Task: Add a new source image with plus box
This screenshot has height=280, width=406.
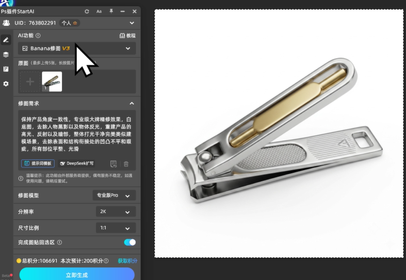Action: [30, 82]
